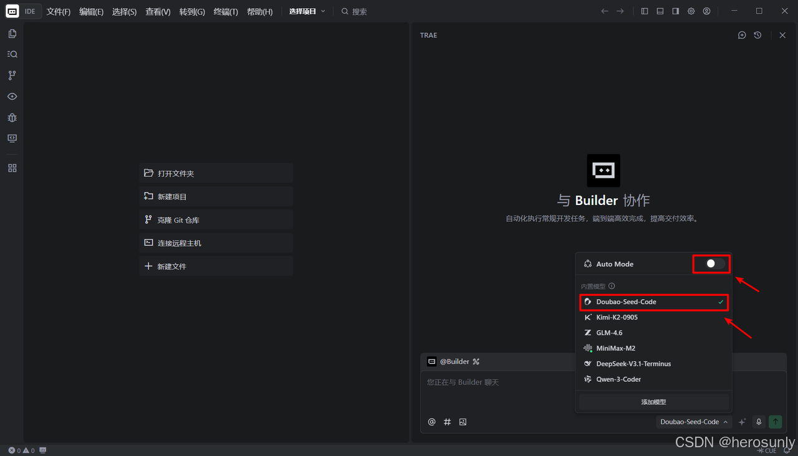
Task: Close the TRAE chat panel
Action: click(782, 36)
